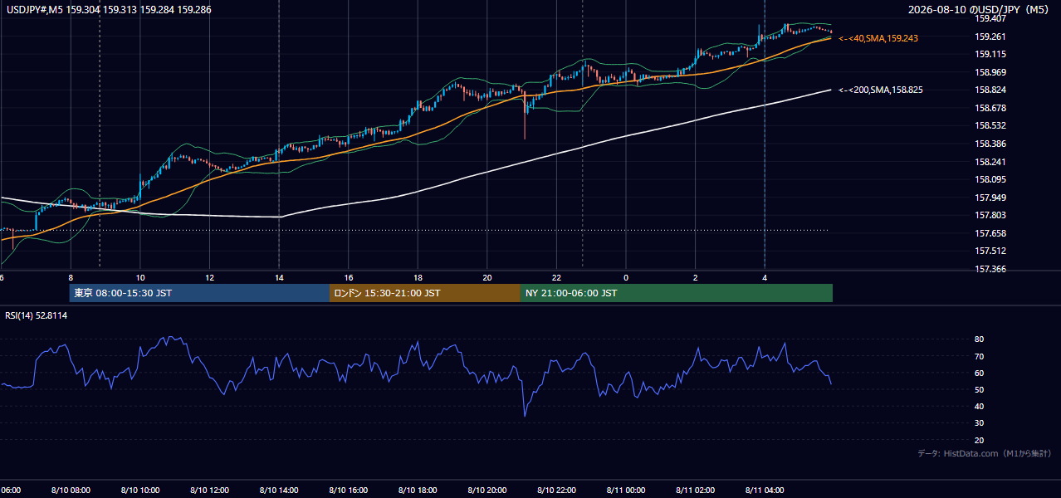1061x498 pixels.
Task: Click hour label 10 under the price chart
Action: coord(140,278)
